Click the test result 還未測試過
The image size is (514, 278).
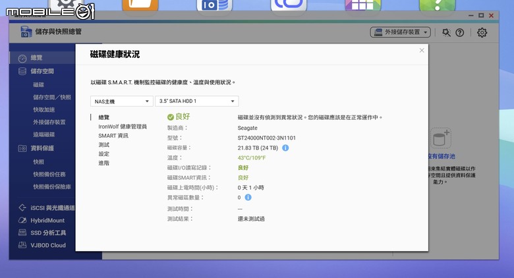(x=251, y=219)
